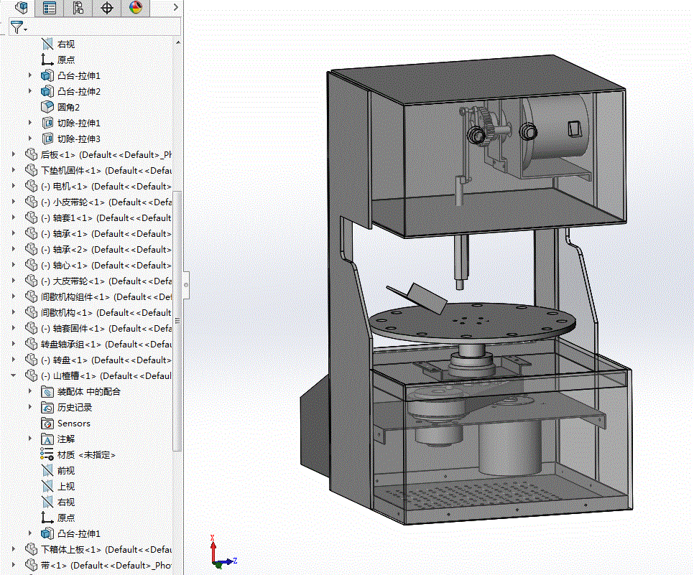Click the XYZ orientation triad
The image size is (694, 575).
[x=223, y=551]
